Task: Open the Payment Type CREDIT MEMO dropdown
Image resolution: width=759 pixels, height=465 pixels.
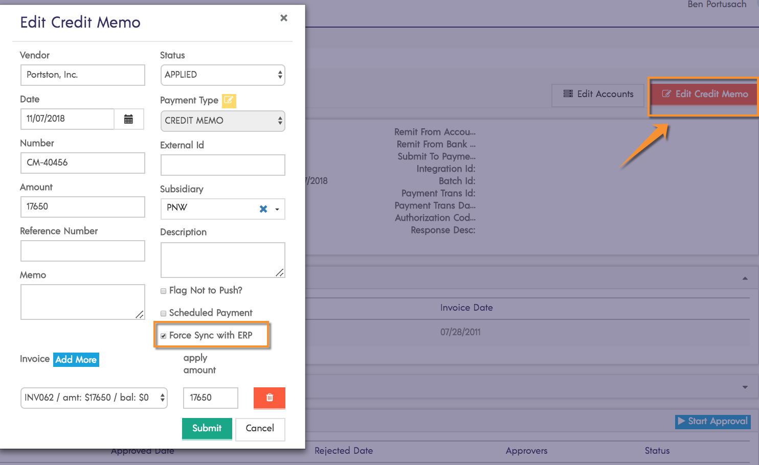Action: click(x=222, y=121)
